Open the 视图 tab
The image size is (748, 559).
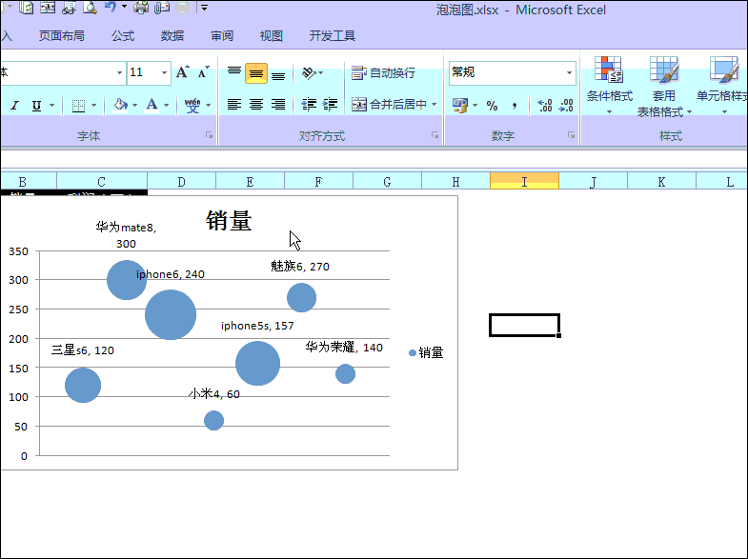tap(272, 36)
